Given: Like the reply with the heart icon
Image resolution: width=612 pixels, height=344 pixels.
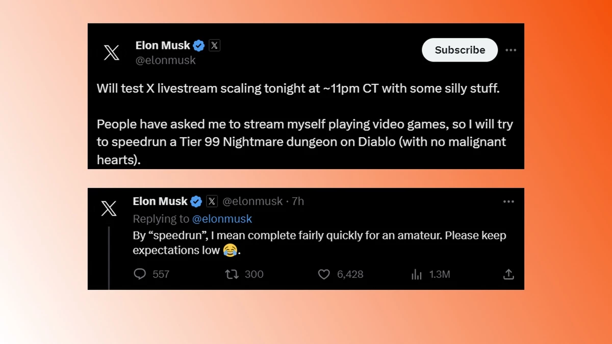Looking at the screenshot, I should (324, 274).
